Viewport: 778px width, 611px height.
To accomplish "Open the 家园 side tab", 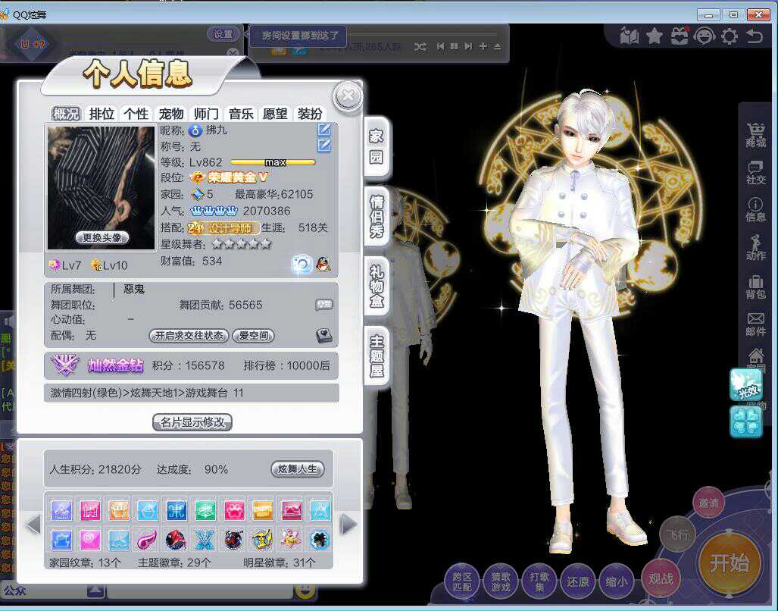I will click(x=376, y=146).
